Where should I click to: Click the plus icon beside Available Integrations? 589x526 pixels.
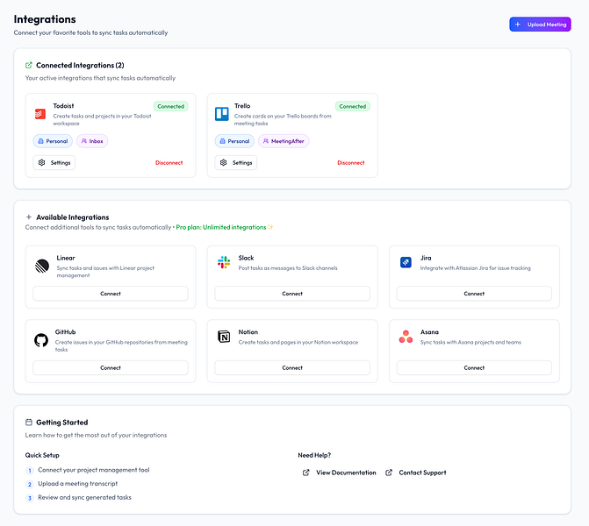click(29, 217)
